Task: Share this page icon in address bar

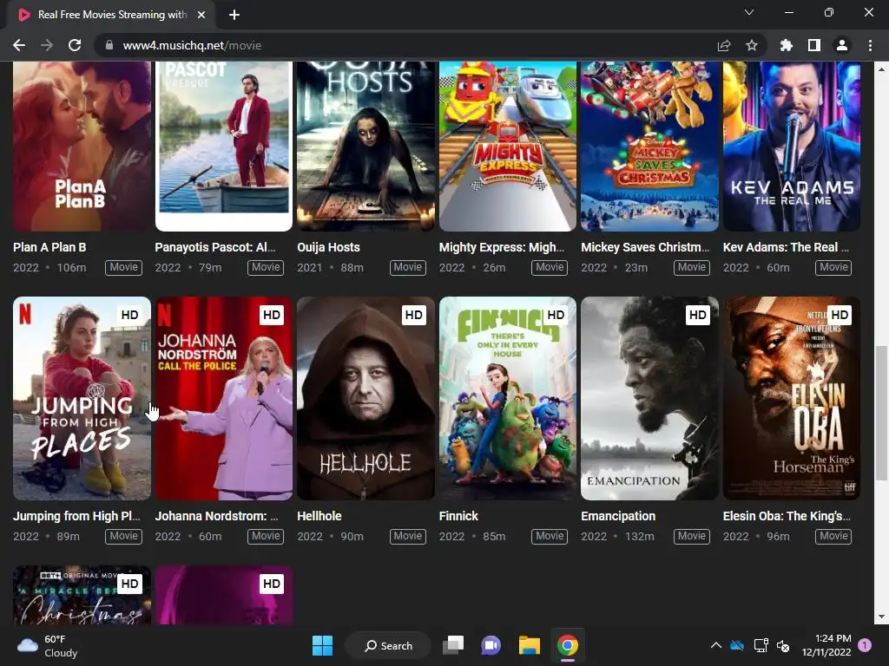Action: tap(724, 45)
